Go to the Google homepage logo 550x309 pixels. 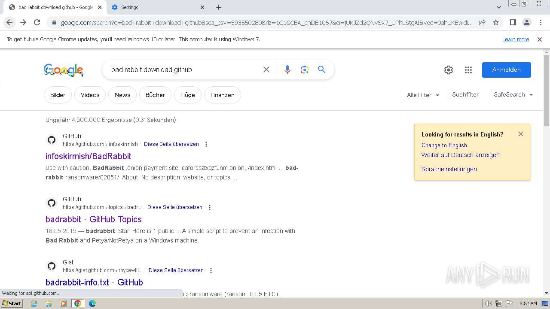coord(64,70)
